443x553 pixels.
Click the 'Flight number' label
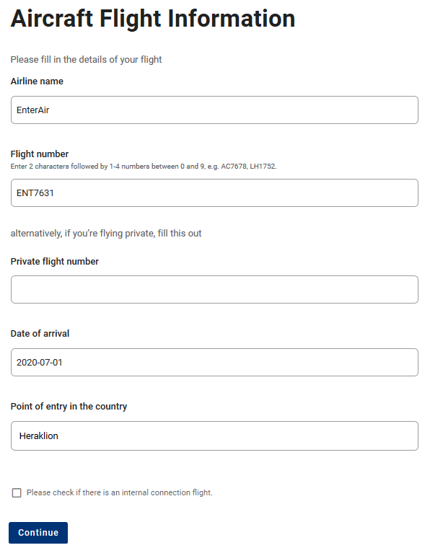(40, 154)
